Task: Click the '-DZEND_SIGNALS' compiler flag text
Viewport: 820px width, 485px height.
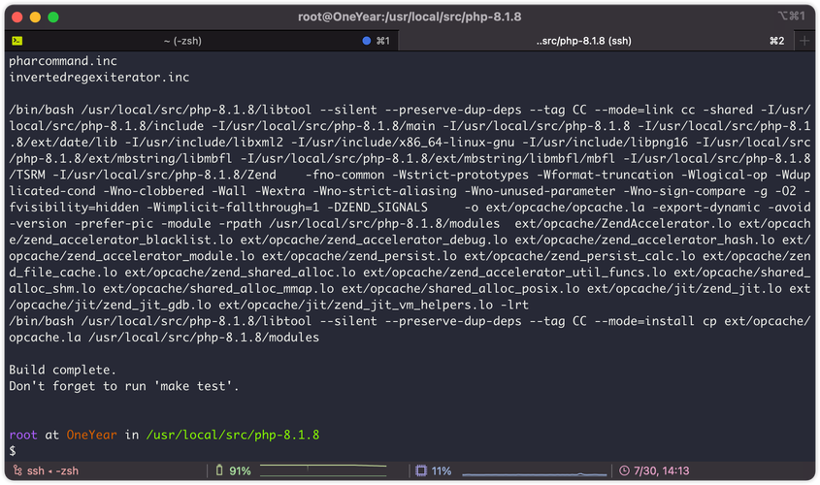Action: pos(377,207)
